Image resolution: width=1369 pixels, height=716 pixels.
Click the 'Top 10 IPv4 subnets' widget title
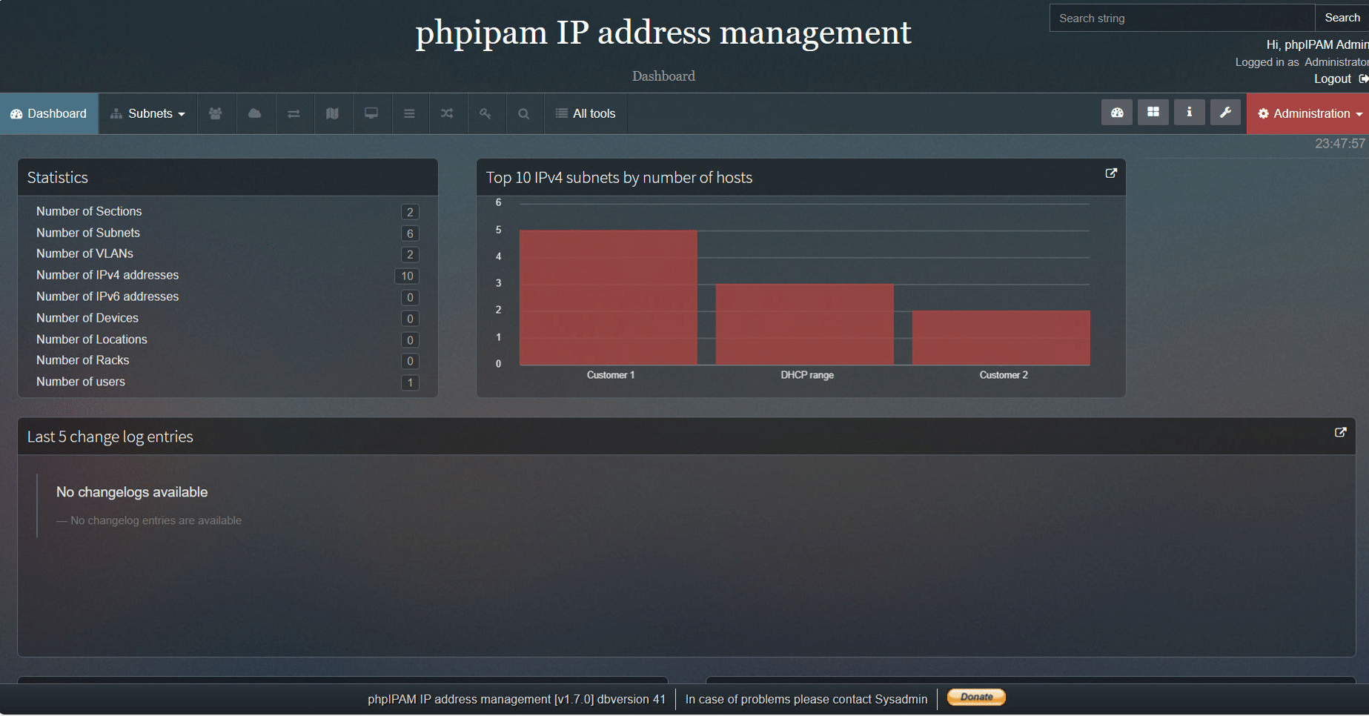click(x=619, y=178)
